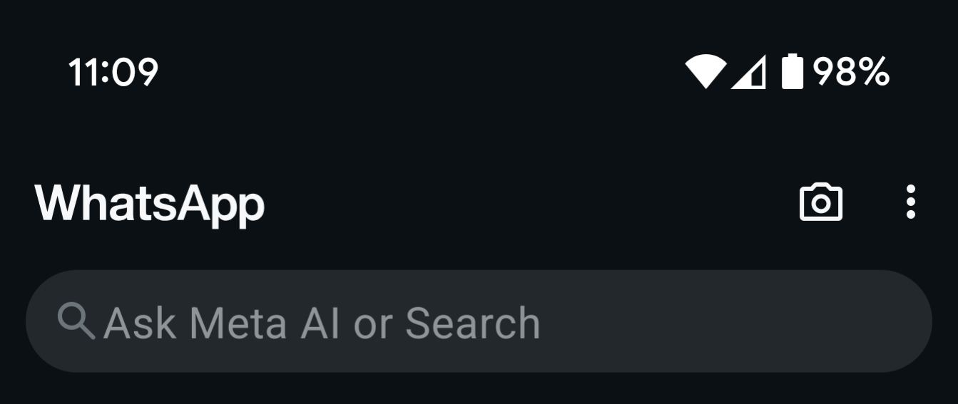Tap the 11:09 clock in status bar

[x=113, y=72]
